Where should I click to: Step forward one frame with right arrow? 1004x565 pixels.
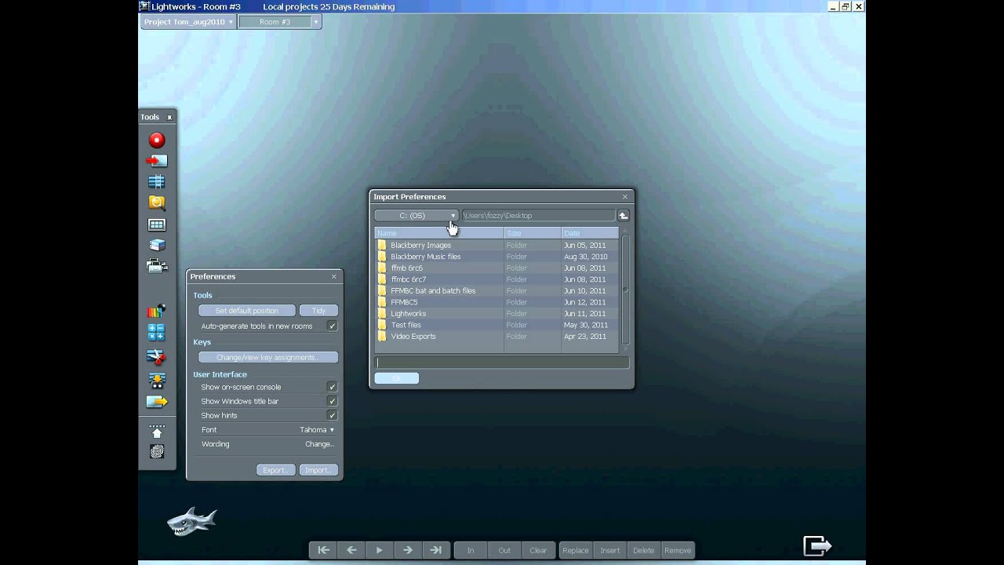[x=408, y=550]
